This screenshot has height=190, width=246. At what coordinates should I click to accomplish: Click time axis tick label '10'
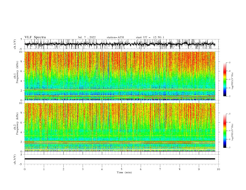coord(218,169)
